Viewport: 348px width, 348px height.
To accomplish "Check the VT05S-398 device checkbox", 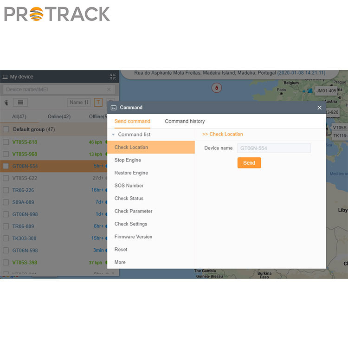I will 6,262.
